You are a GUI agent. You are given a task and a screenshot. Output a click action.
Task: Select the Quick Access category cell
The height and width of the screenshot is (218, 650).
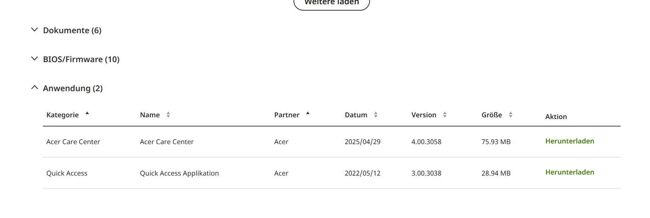coord(67,173)
